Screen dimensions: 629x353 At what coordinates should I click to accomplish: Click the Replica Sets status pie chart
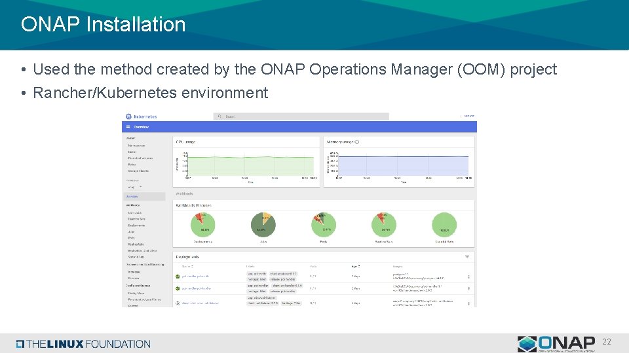click(x=384, y=225)
